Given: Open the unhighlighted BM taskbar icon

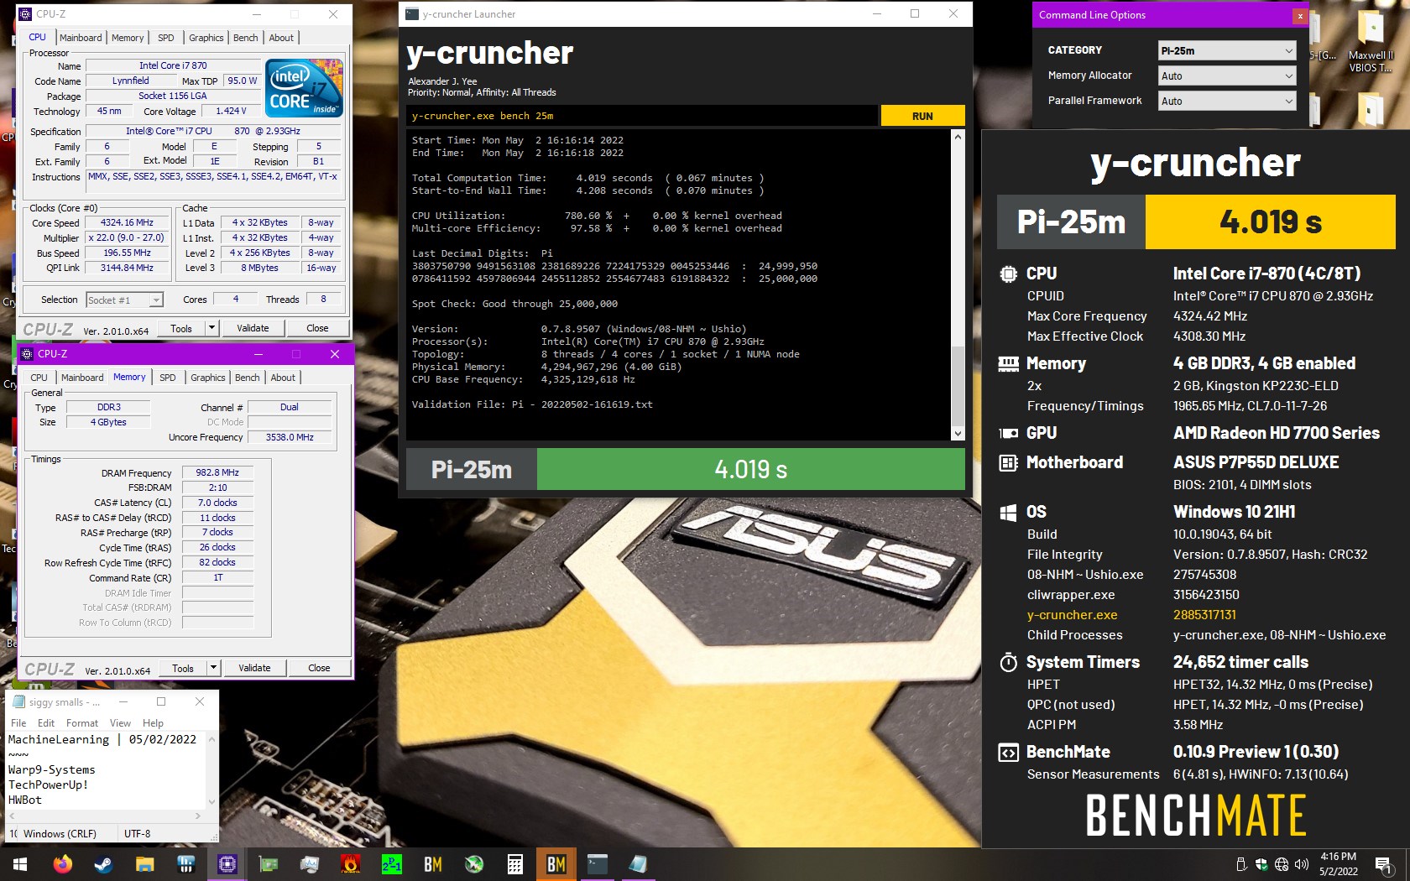Looking at the screenshot, I should tap(433, 864).
